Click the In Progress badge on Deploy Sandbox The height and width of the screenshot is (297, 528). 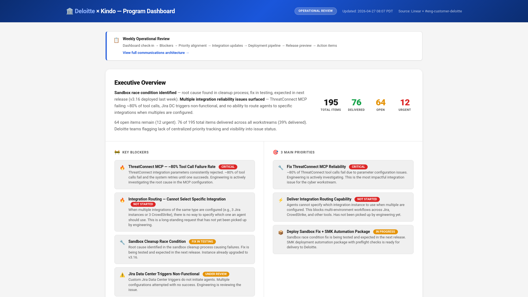pos(386,232)
